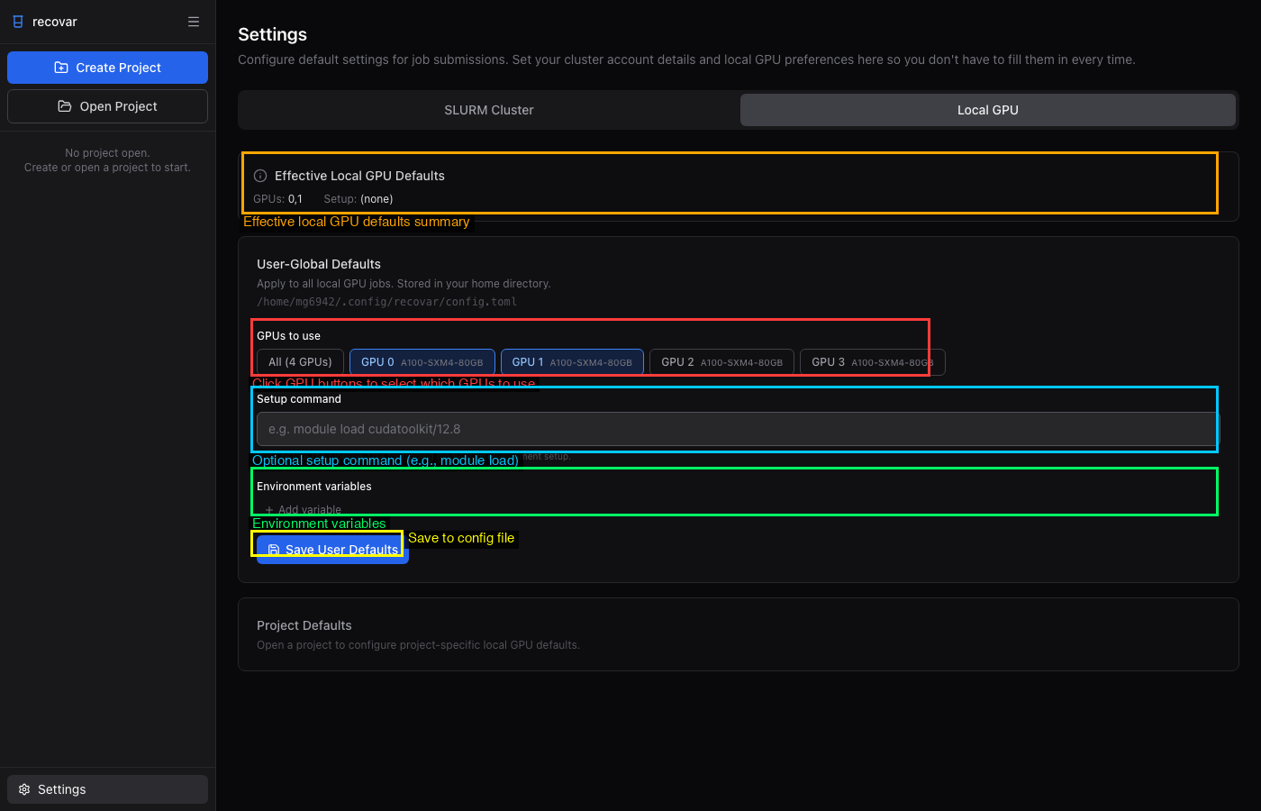
Task: Click the 'No project open.' sidebar message
Action: point(107,153)
